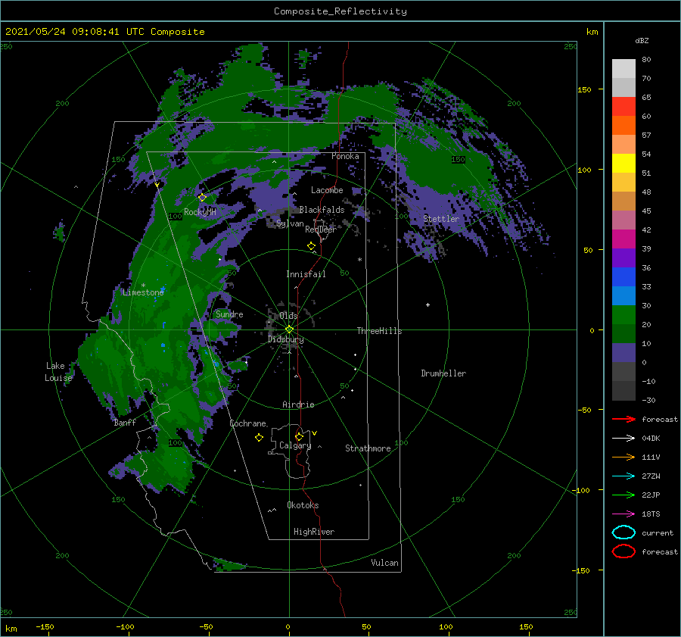Click the 18TS legend label
Screen dimensions: 681x637
point(651,514)
